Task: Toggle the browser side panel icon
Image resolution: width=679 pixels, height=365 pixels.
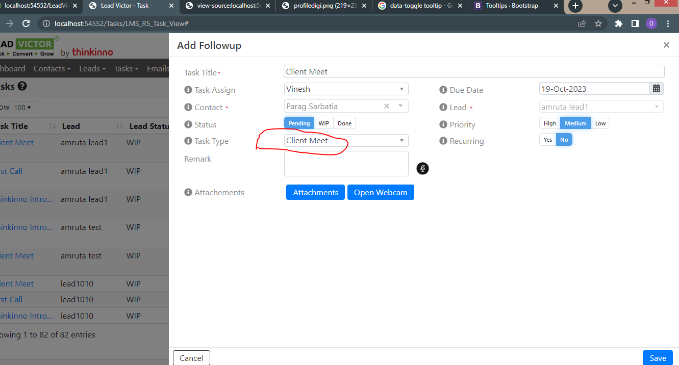Action: point(635,23)
